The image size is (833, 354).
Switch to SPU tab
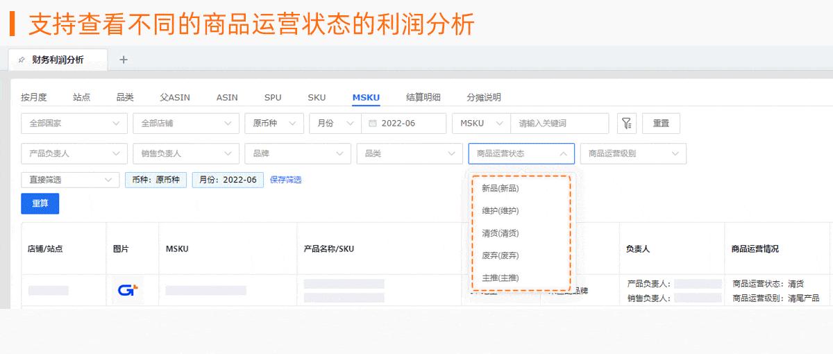273,97
